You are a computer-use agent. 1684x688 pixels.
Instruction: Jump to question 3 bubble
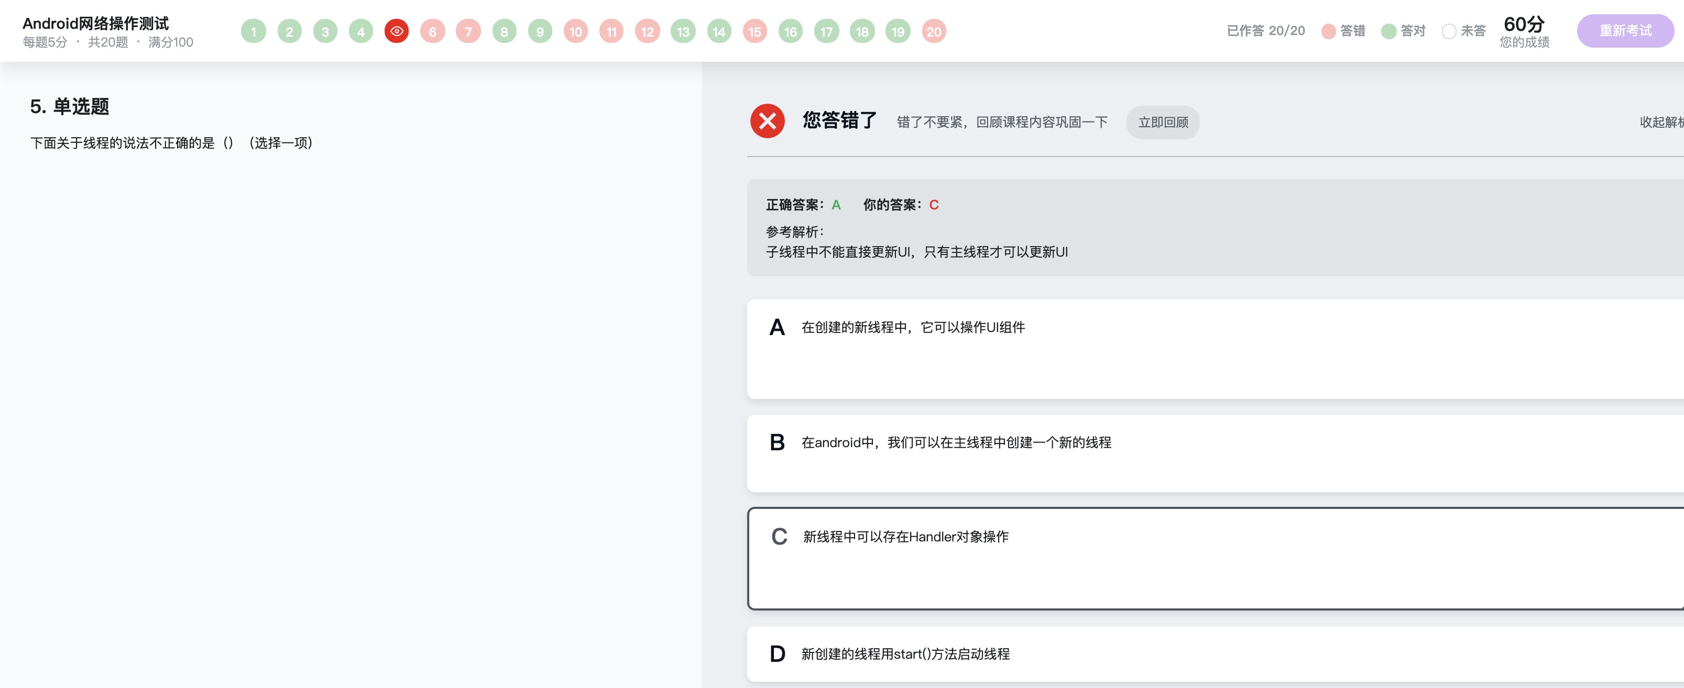[325, 31]
